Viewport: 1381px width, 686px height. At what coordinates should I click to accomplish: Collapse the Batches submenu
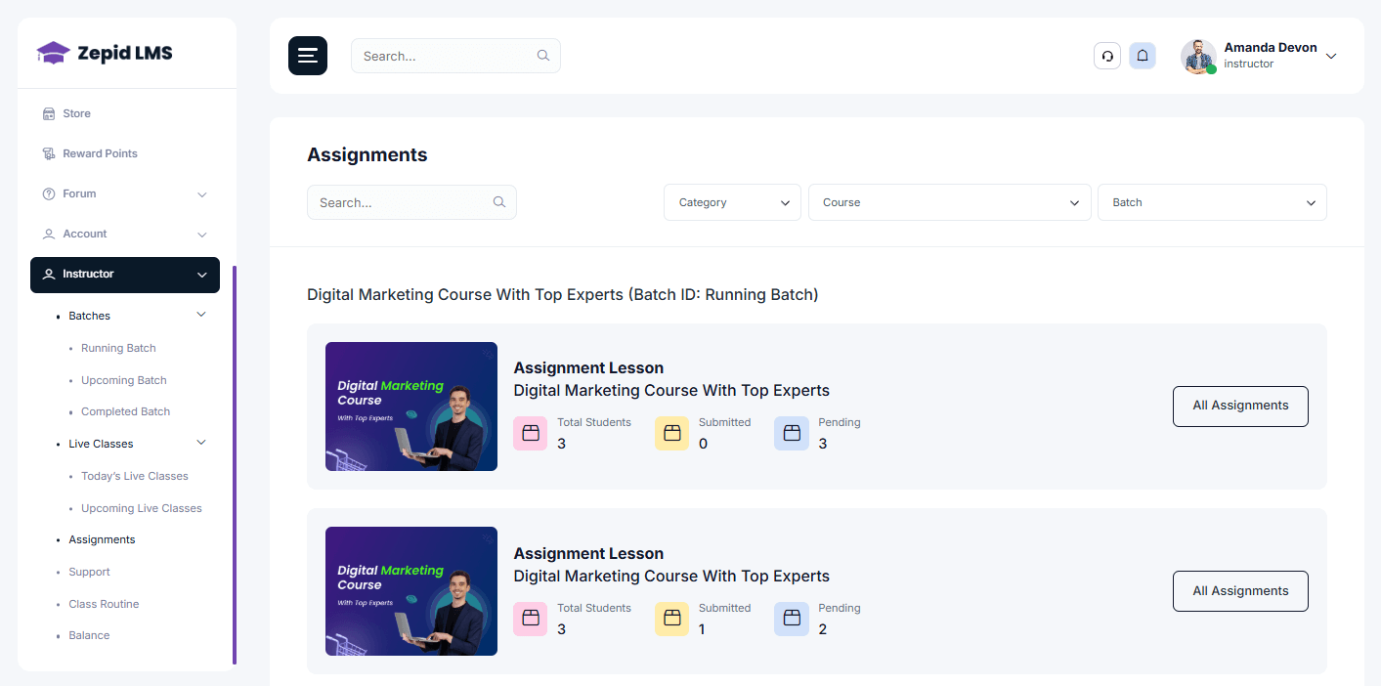[x=200, y=315]
